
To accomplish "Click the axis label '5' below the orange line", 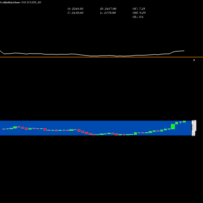I will coord(194,60).
